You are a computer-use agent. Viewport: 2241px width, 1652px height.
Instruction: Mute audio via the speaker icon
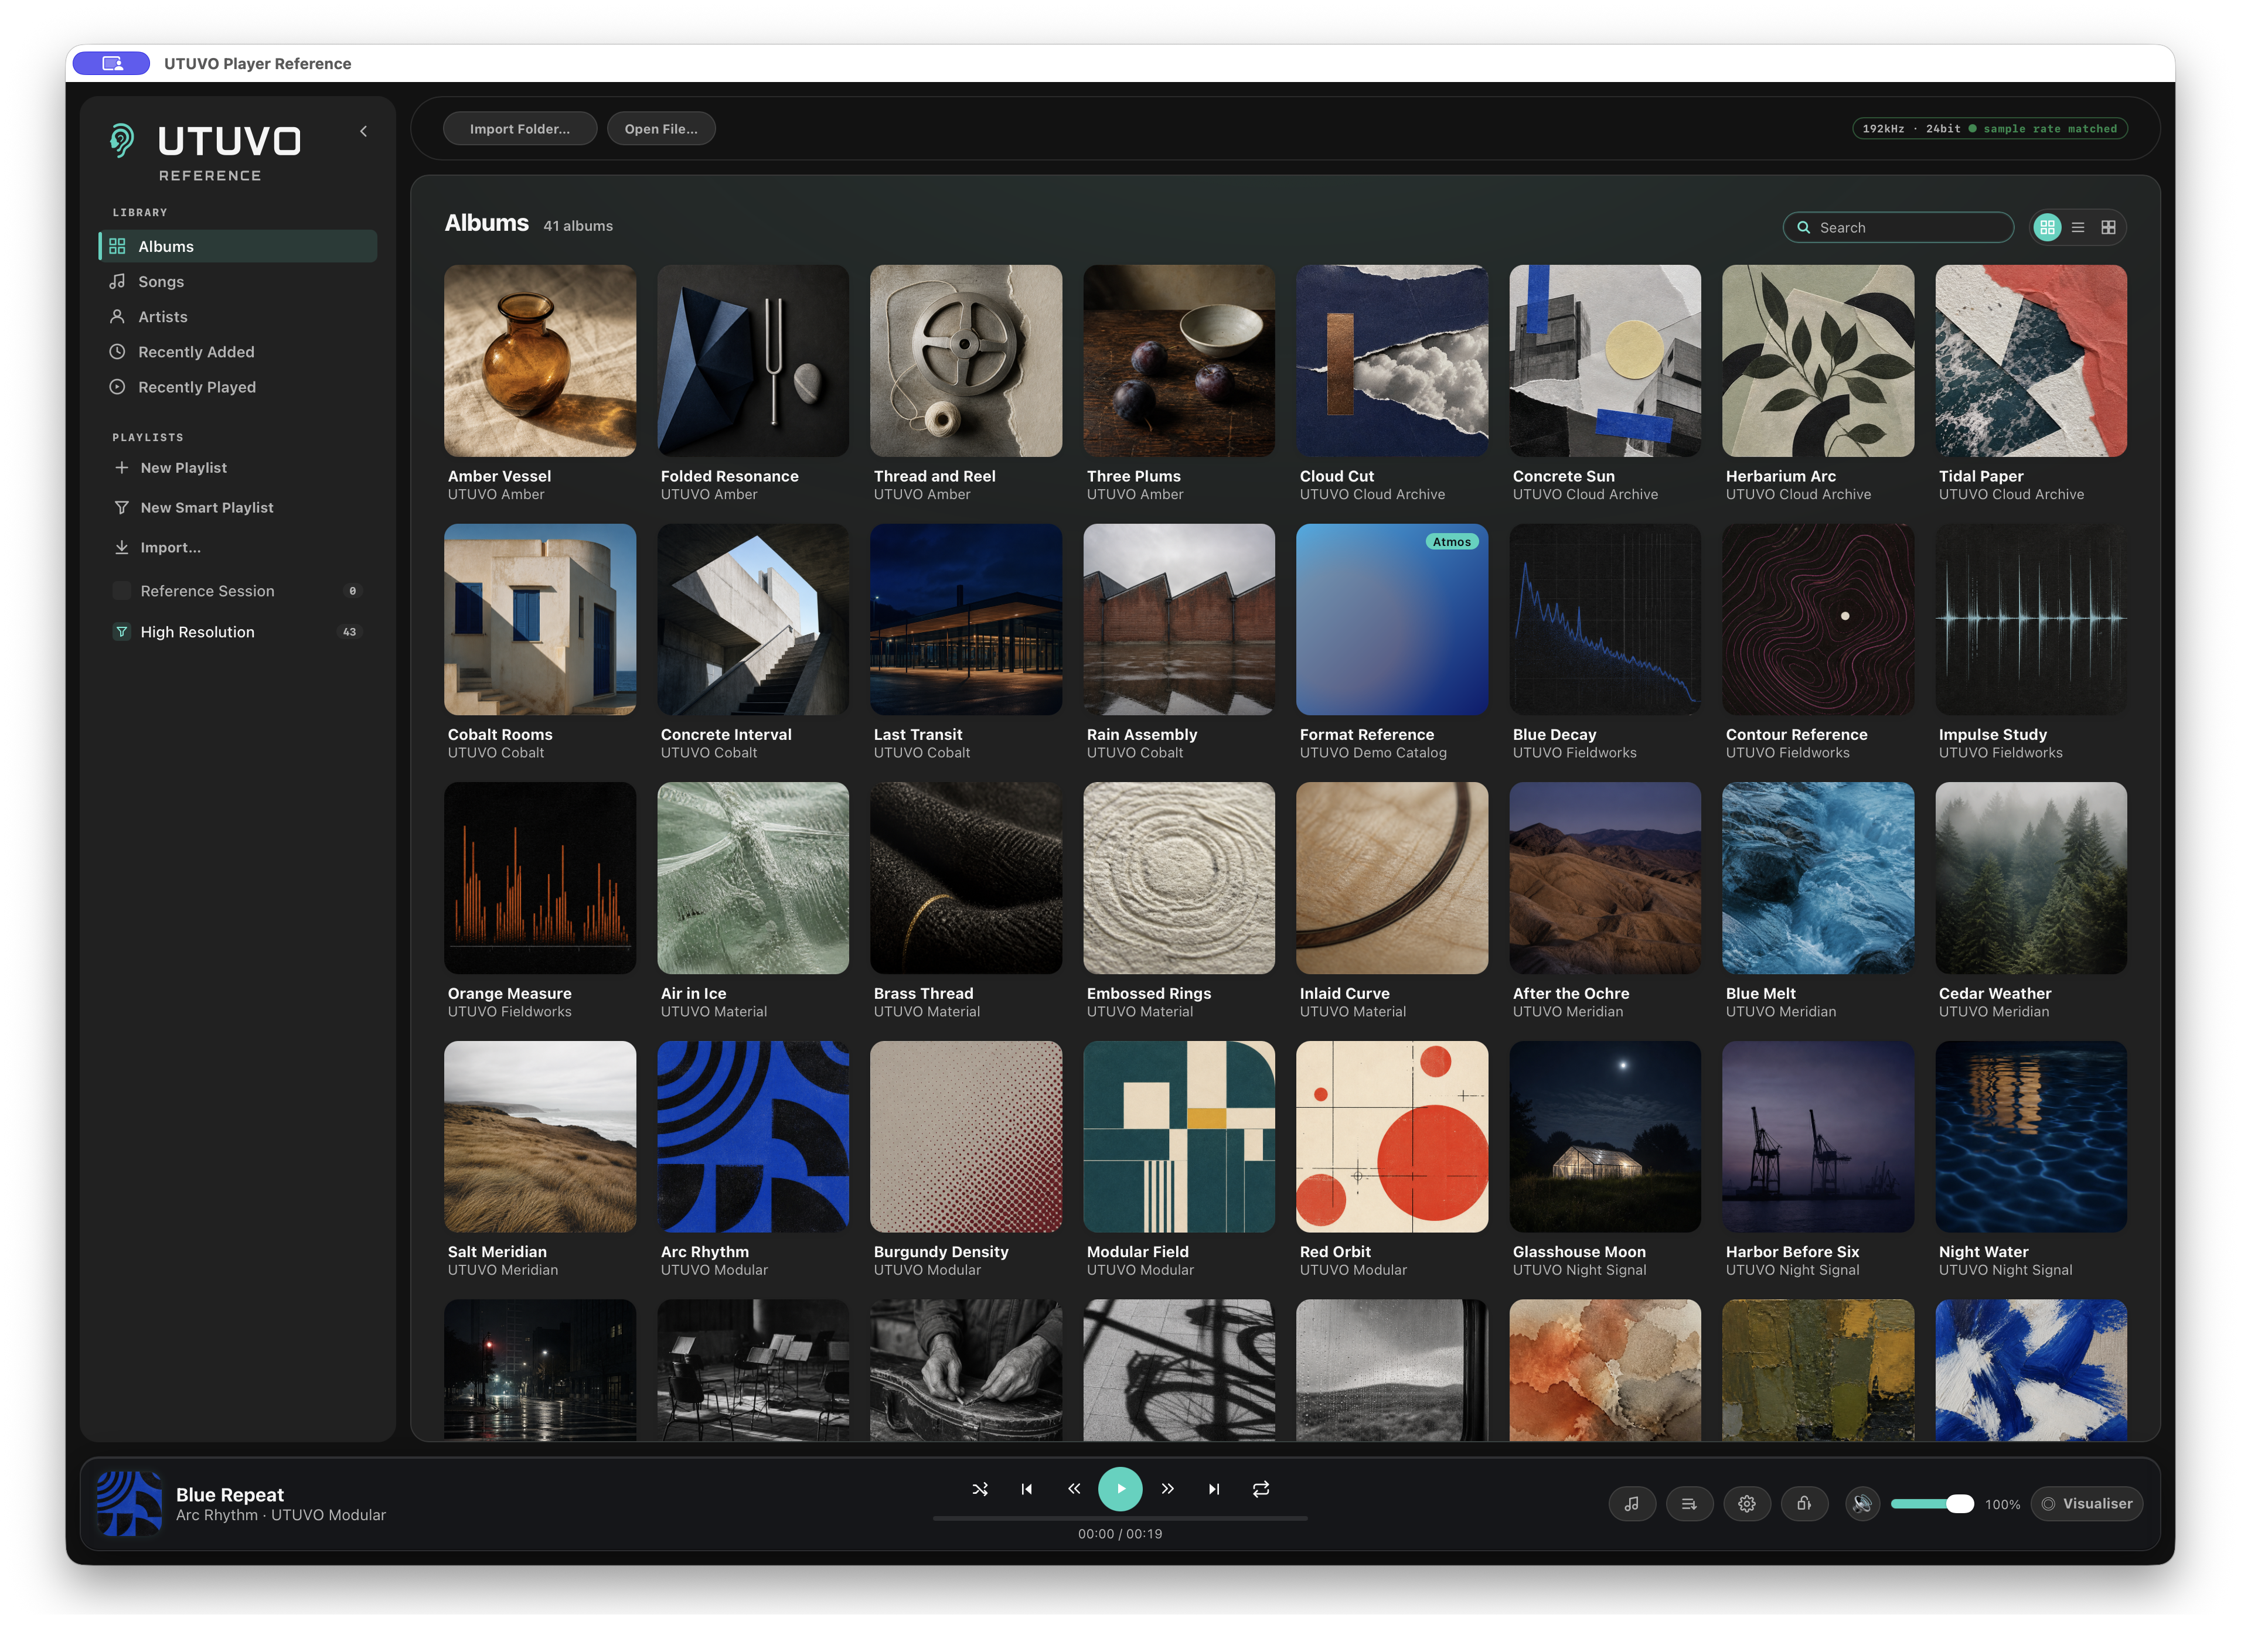pyautogui.click(x=1862, y=1504)
